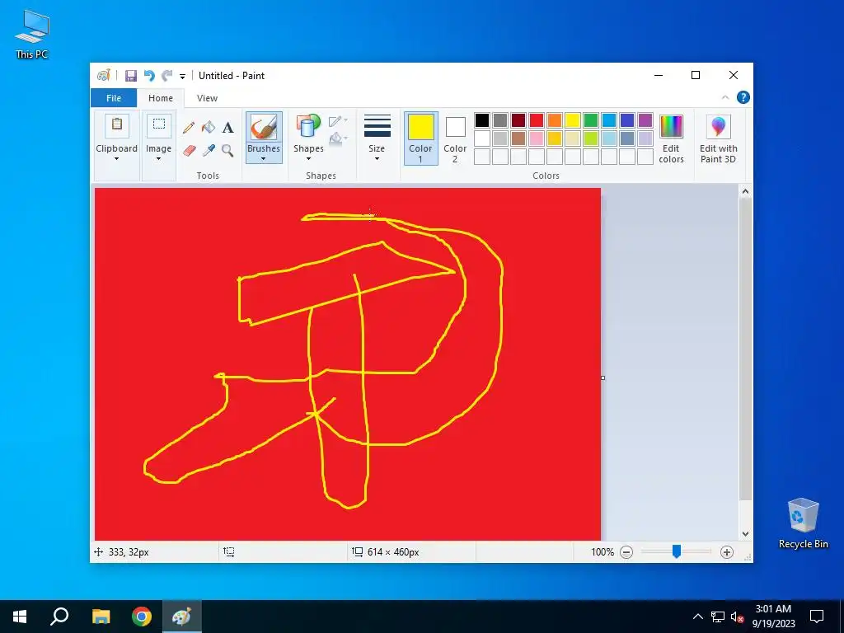Click the Brushes tool icon
Viewport: 844px width, 633px height.
click(x=264, y=128)
